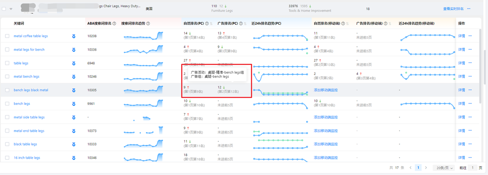Viewport: 488px width, 175px height.
Task: Open more actions next to 查看实时排名
Action: (469, 9)
